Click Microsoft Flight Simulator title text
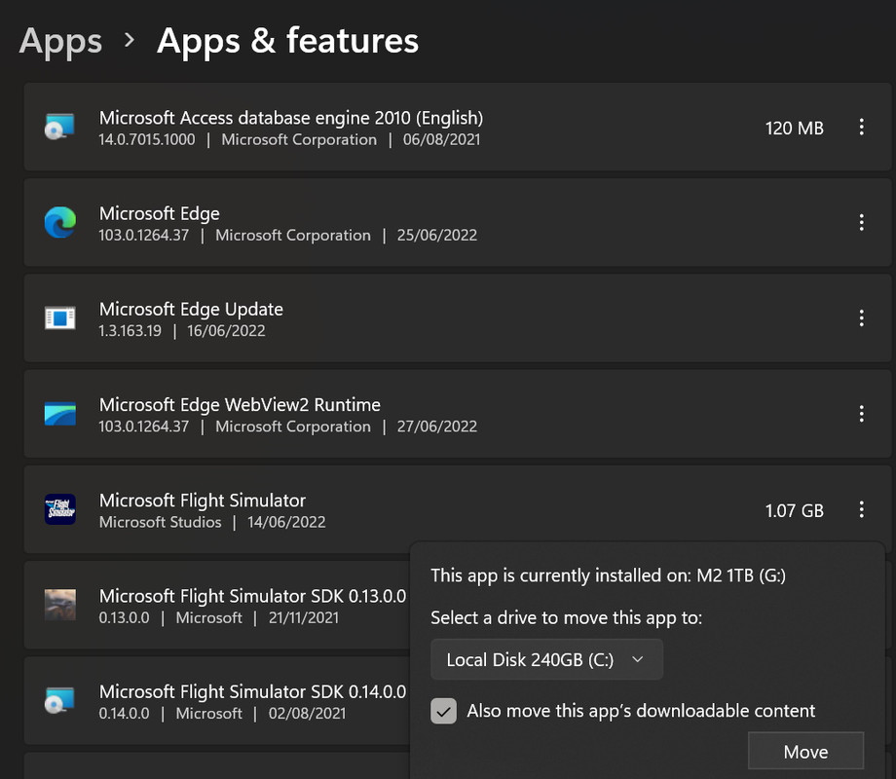 (203, 501)
